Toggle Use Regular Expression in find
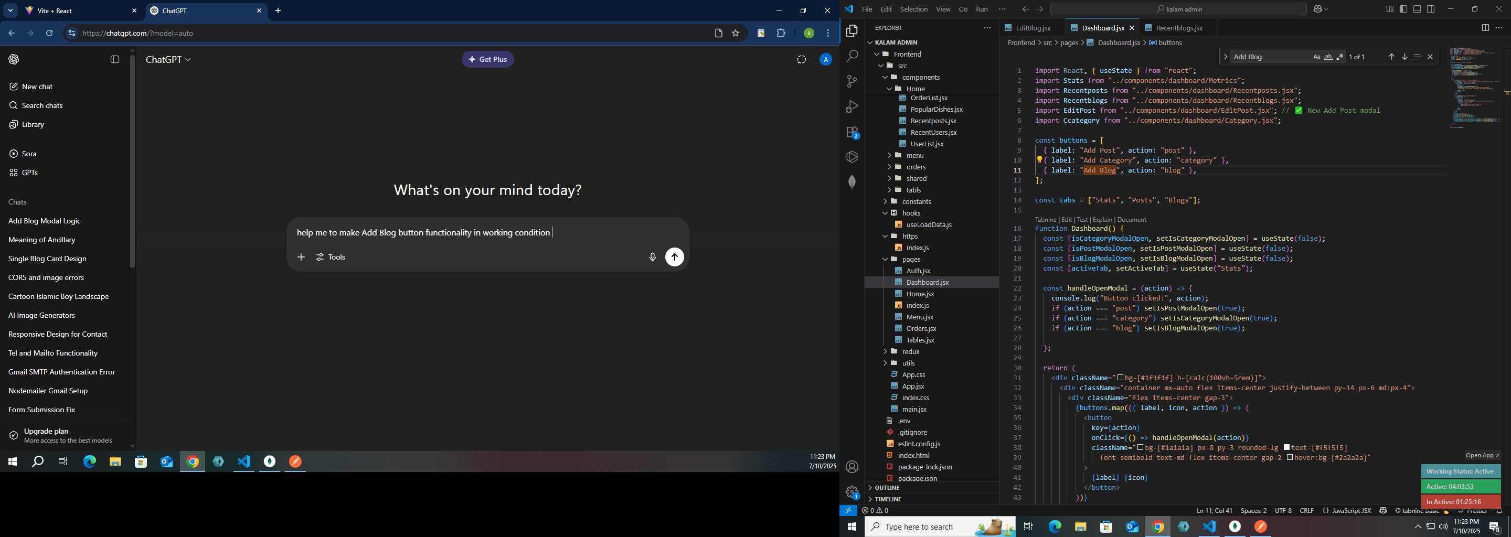The height and width of the screenshot is (537, 1511). [x=1340, y=57]
